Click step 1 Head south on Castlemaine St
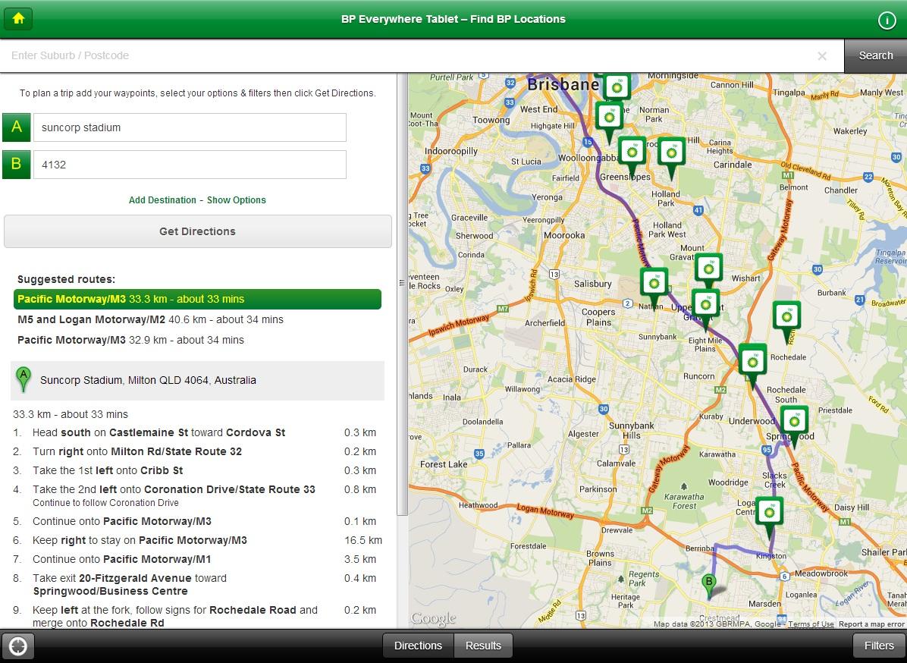This screenshot has height=663, width=907. coord(194,432)
